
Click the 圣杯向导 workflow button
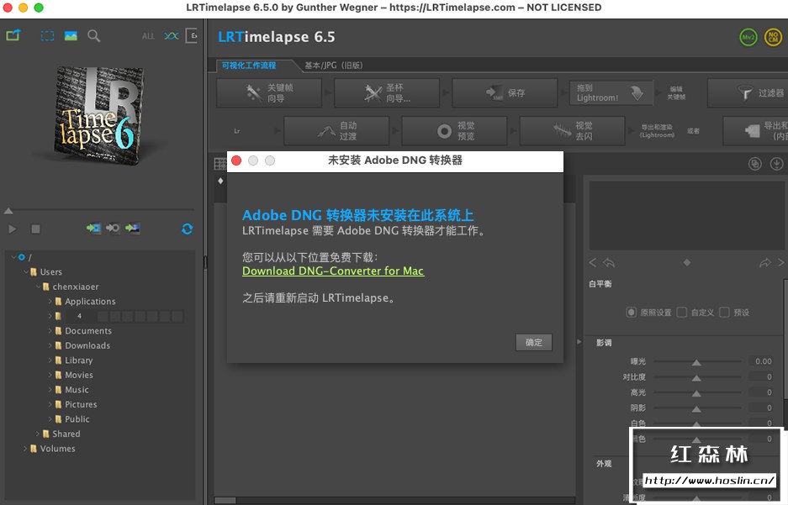pyautogui.click(x=387, y=93)
